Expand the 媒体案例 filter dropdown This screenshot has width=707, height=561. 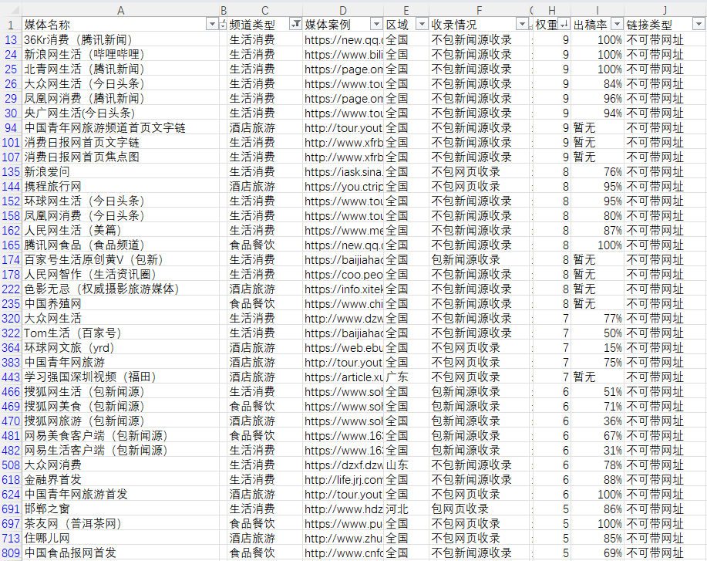tap(375, 25)
